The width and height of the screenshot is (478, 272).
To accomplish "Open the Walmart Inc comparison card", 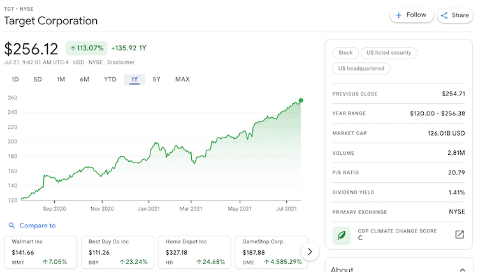I will tap(41, 252).
